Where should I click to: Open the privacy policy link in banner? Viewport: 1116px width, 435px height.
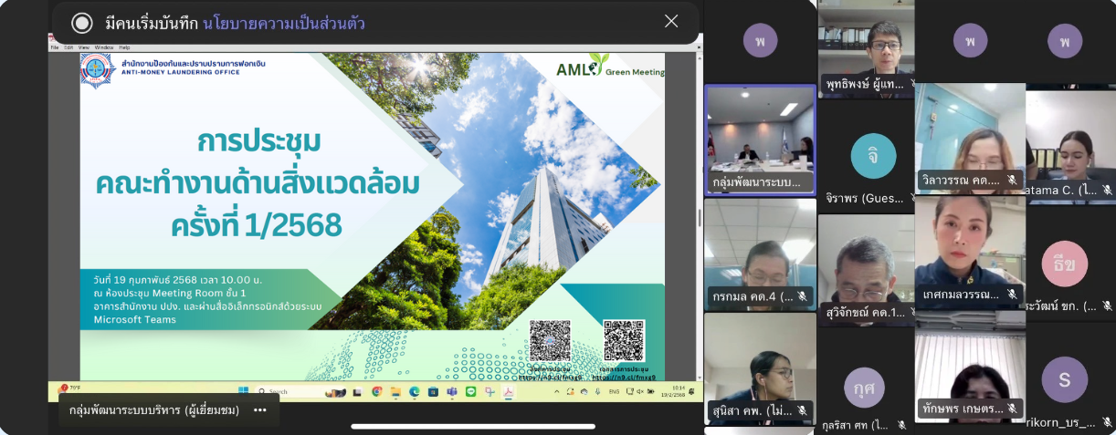[x=284, y=23]
